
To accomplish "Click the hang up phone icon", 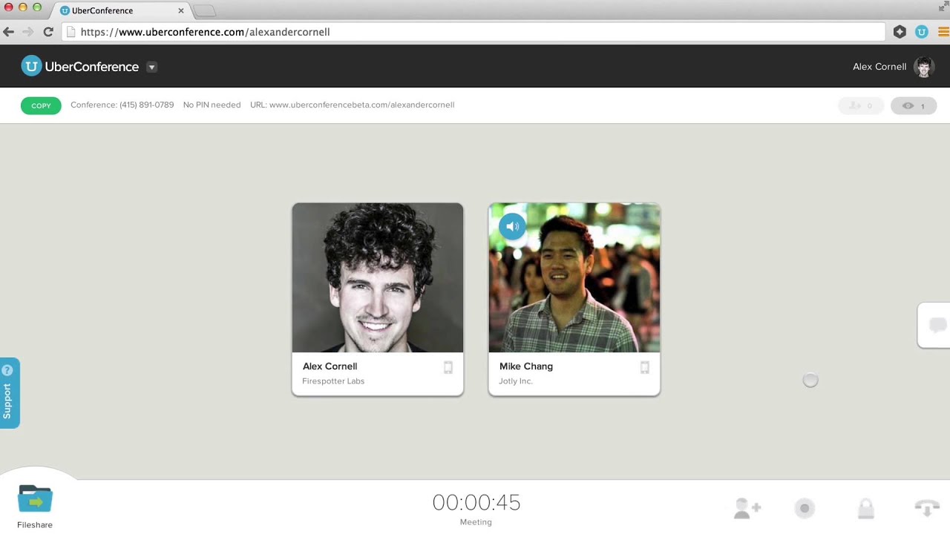I will pyautogui.click(x=927, y=508).
